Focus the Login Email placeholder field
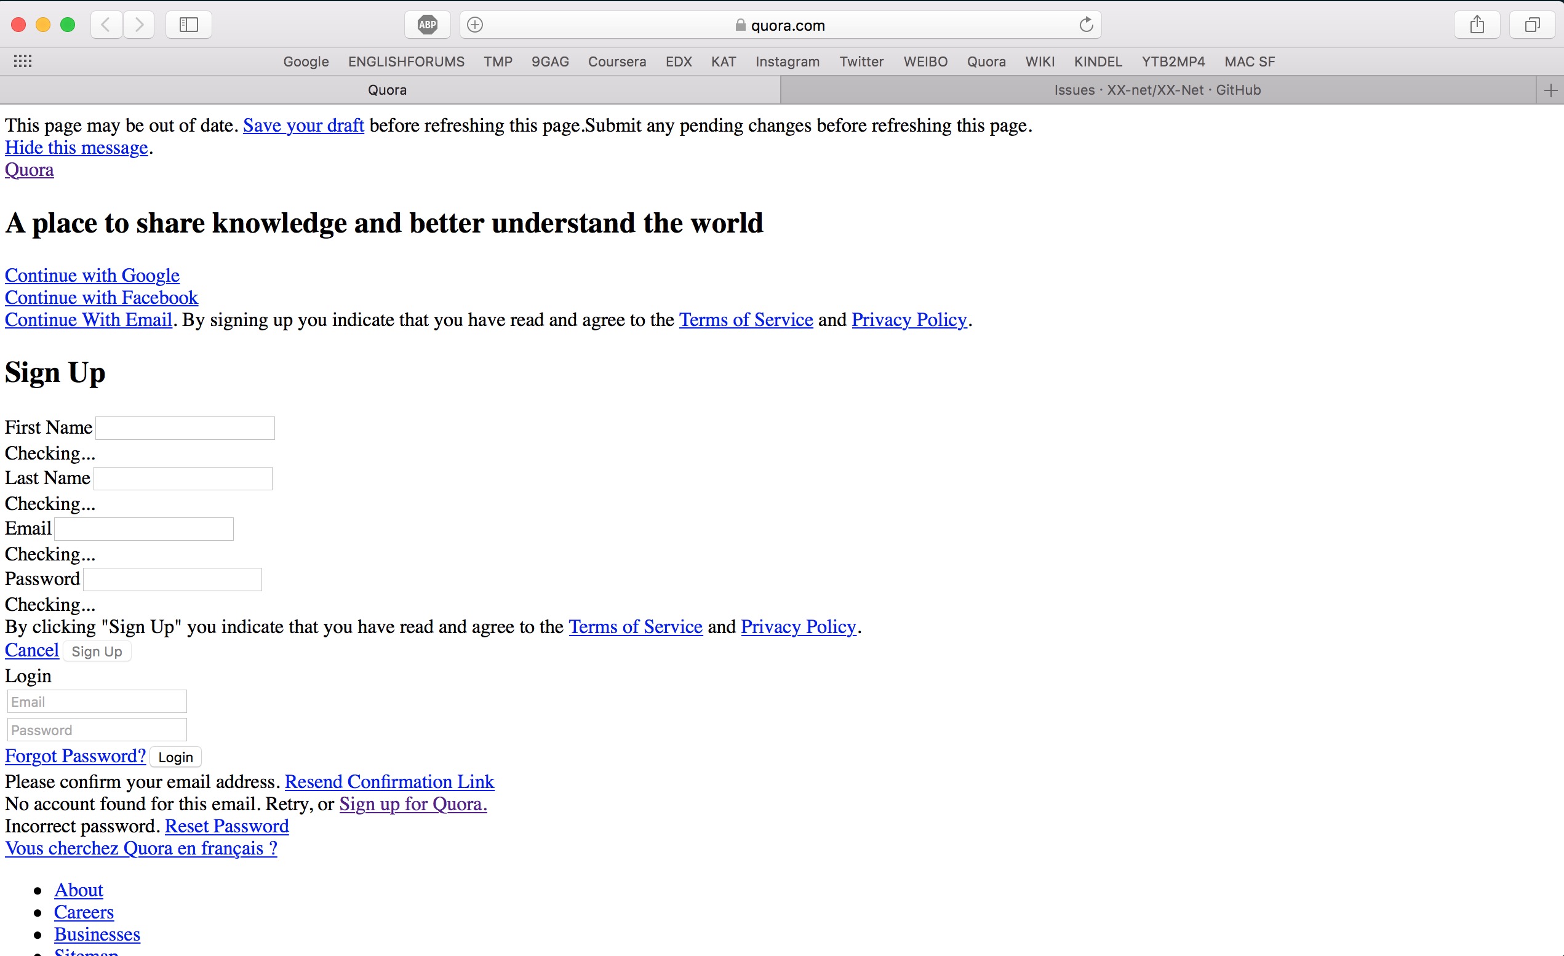The height and width of the screenshot is (956, 1564). coord(97,701)
